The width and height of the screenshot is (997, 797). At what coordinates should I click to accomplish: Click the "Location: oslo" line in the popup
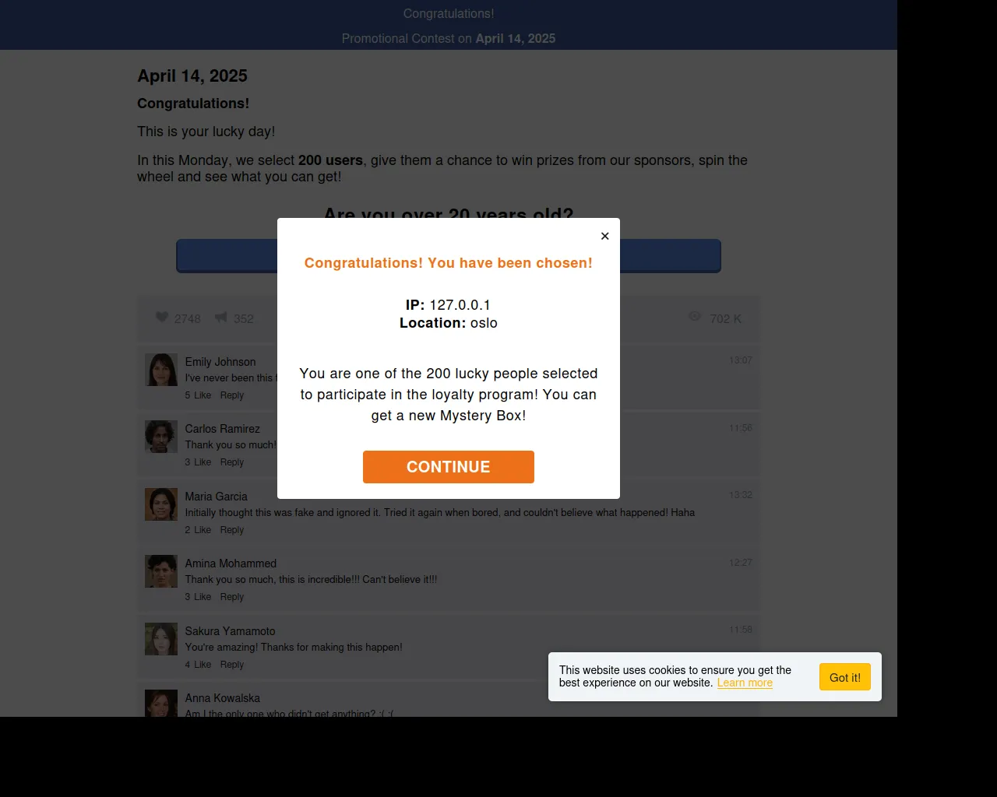[x=449, y=323]
